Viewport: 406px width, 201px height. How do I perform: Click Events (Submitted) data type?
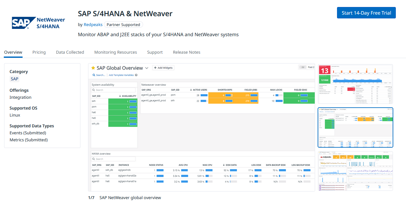pyautogui.click(x=28, y=133)
